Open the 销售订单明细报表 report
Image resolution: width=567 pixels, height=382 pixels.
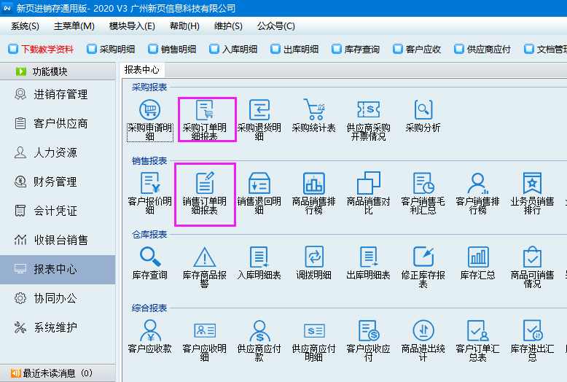tap(205, 193)
